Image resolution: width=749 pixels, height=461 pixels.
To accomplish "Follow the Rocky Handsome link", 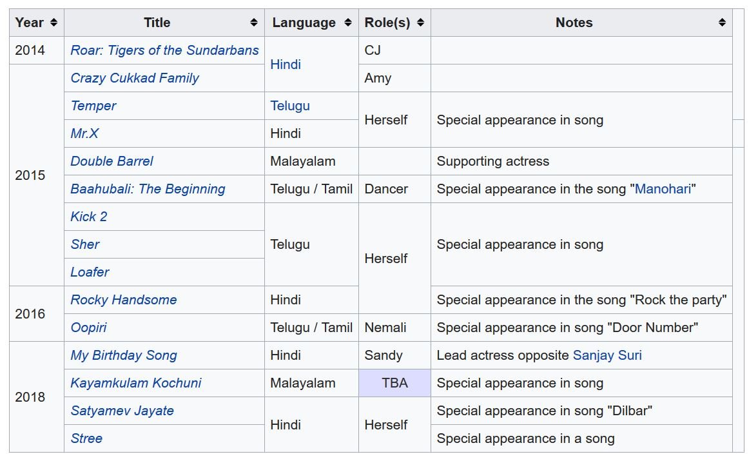I will click(x=123, y=300).
